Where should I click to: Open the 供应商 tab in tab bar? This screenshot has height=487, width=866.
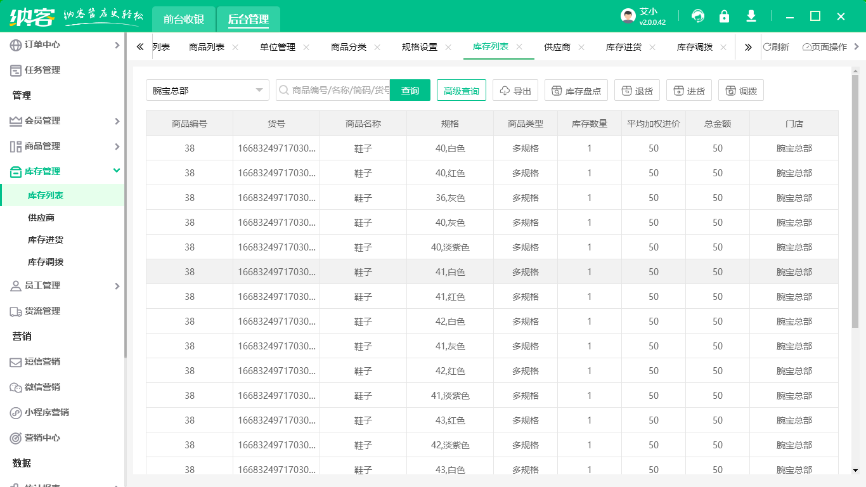(x=557, y=47)
